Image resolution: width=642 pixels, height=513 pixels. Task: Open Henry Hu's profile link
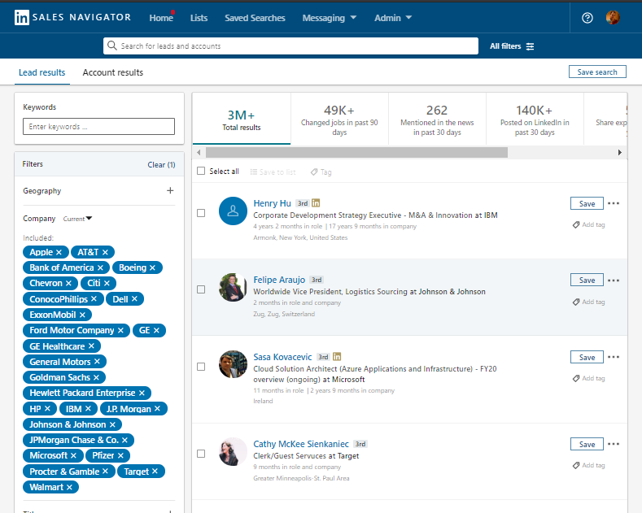273,203
